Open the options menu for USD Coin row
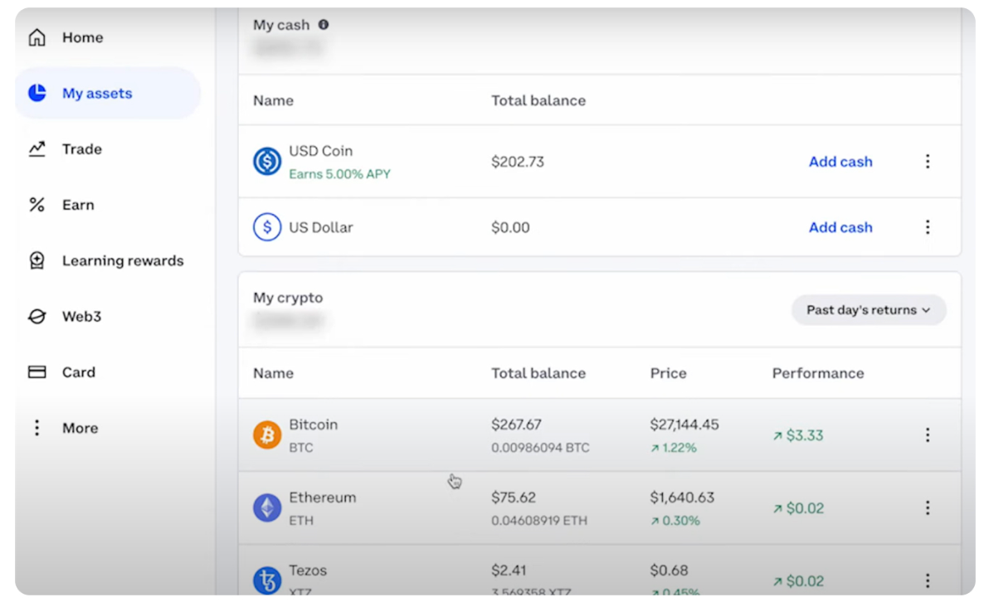Viewport: 989px width, 607px height. [x=928, y=162]
